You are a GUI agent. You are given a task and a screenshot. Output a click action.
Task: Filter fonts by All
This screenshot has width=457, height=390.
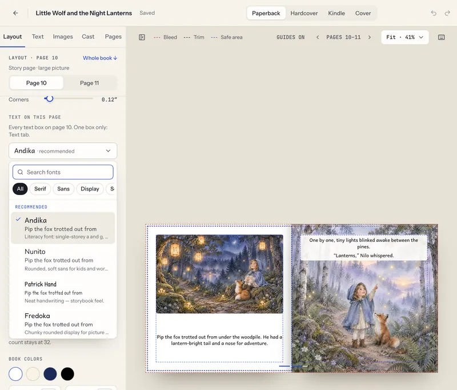pyautogui.click(x=20, y=189)
